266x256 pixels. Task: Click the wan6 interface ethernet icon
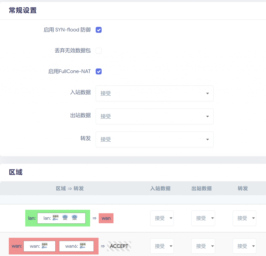(x=83, y=246)
